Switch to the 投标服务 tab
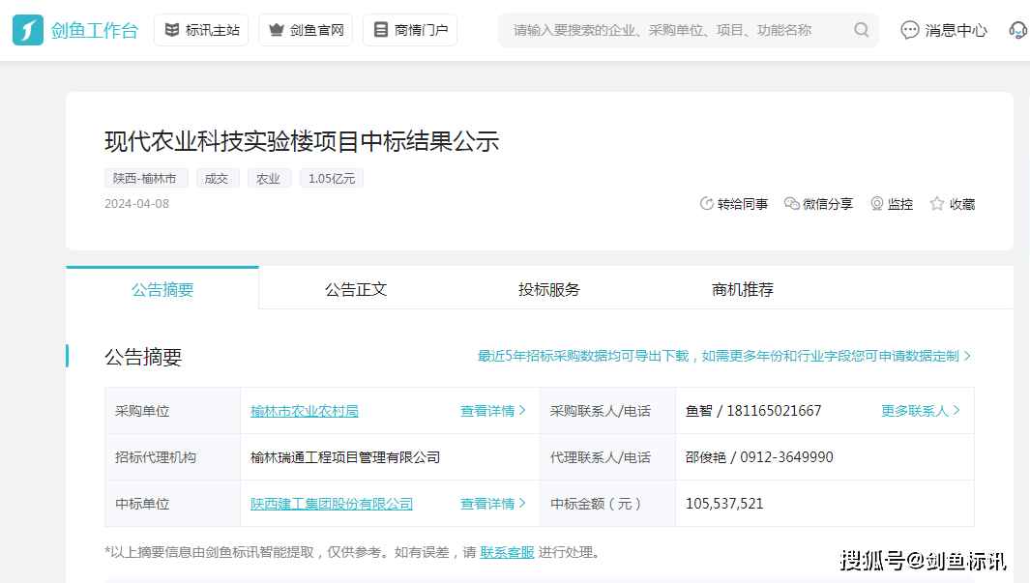The image size is (1030, 583). pos(549,289)
